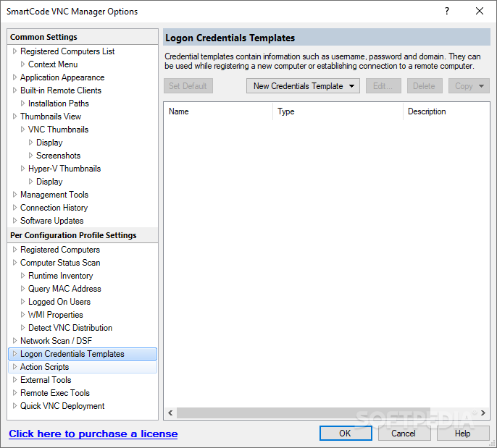Expand arrow beside Built-in Remote Clients
The width and height of the screenshot is (497, 448).
14,90
